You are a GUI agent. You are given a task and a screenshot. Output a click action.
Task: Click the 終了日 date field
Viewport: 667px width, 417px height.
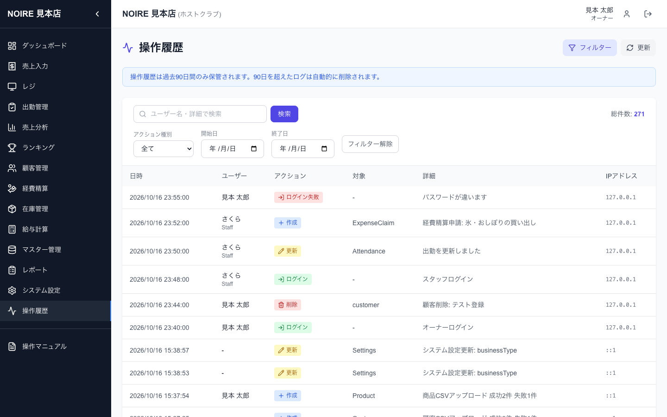tap(303, 149)
